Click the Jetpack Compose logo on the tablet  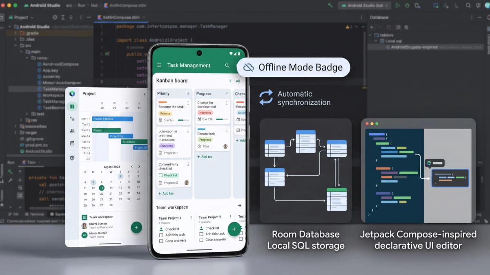[x=72, y=94]
